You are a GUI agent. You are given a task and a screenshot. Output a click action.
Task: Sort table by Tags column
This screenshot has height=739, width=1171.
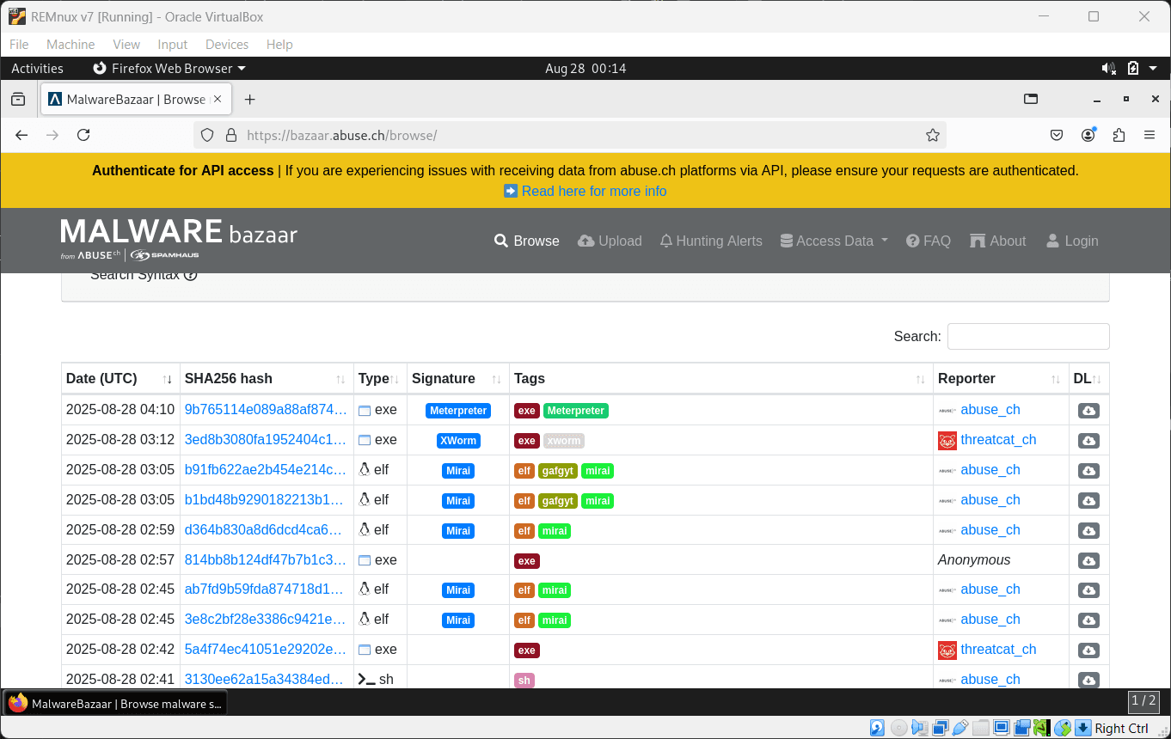720,378
